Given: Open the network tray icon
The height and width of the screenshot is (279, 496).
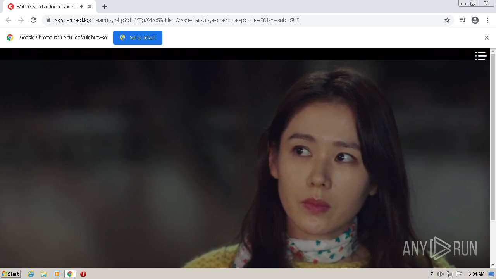Looking at the screenshot, I should 450,274.
